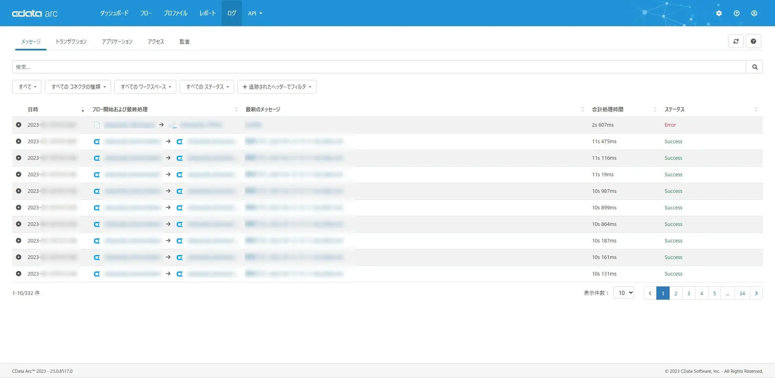The height and width of the screenshot is (378, 775).
Task: Focus the 検索 search input field
Action: point(379,67)
